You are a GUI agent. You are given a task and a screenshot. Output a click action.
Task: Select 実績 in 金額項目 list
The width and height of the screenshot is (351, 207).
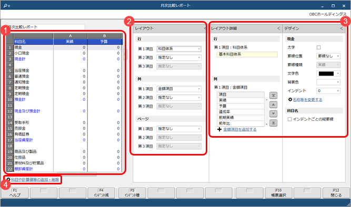click(240, 100)
